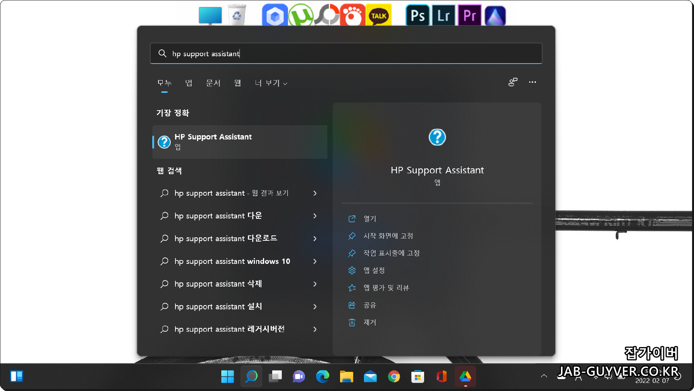This screenshot has height=391, width=694.
Task: Open Premiere Pro desktop icon
Action: coord(469,15)
